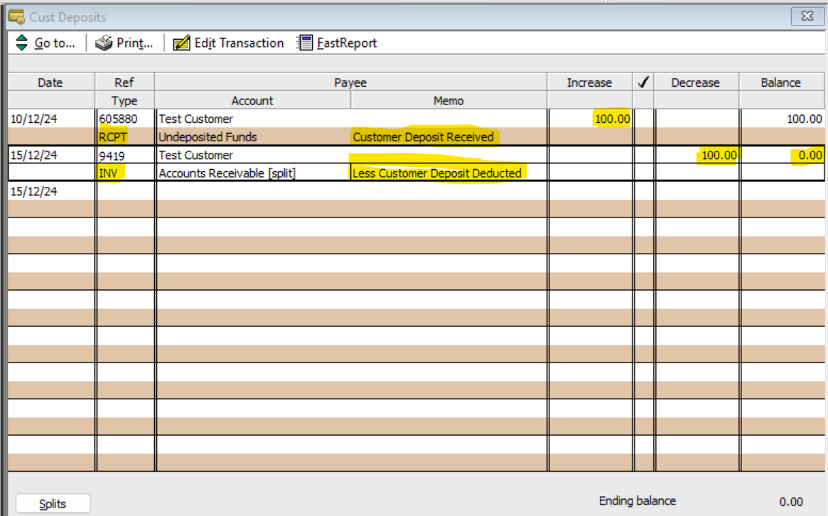Click the Cust Deposits window title icon
The width and height of the screenshot is (828, 516).
pyautogui.click(x=16, y=18)
